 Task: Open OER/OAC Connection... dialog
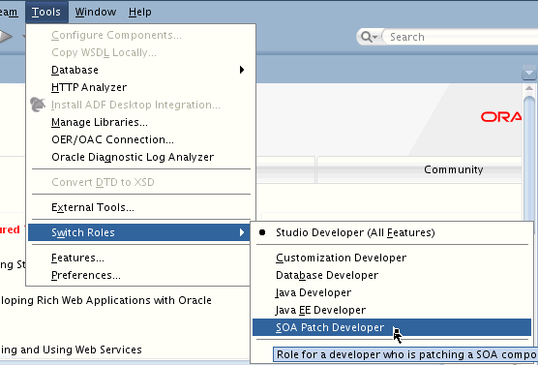[140, 139]
